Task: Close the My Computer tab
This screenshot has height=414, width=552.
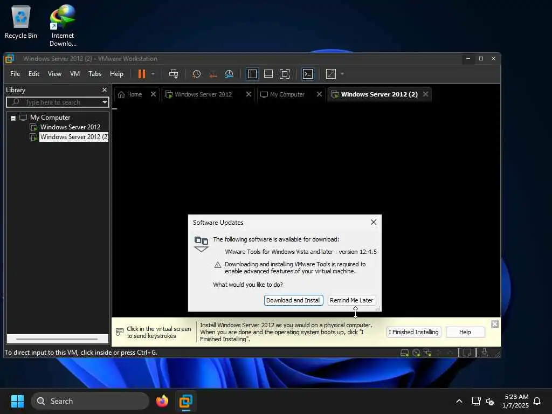Action: 319,94
